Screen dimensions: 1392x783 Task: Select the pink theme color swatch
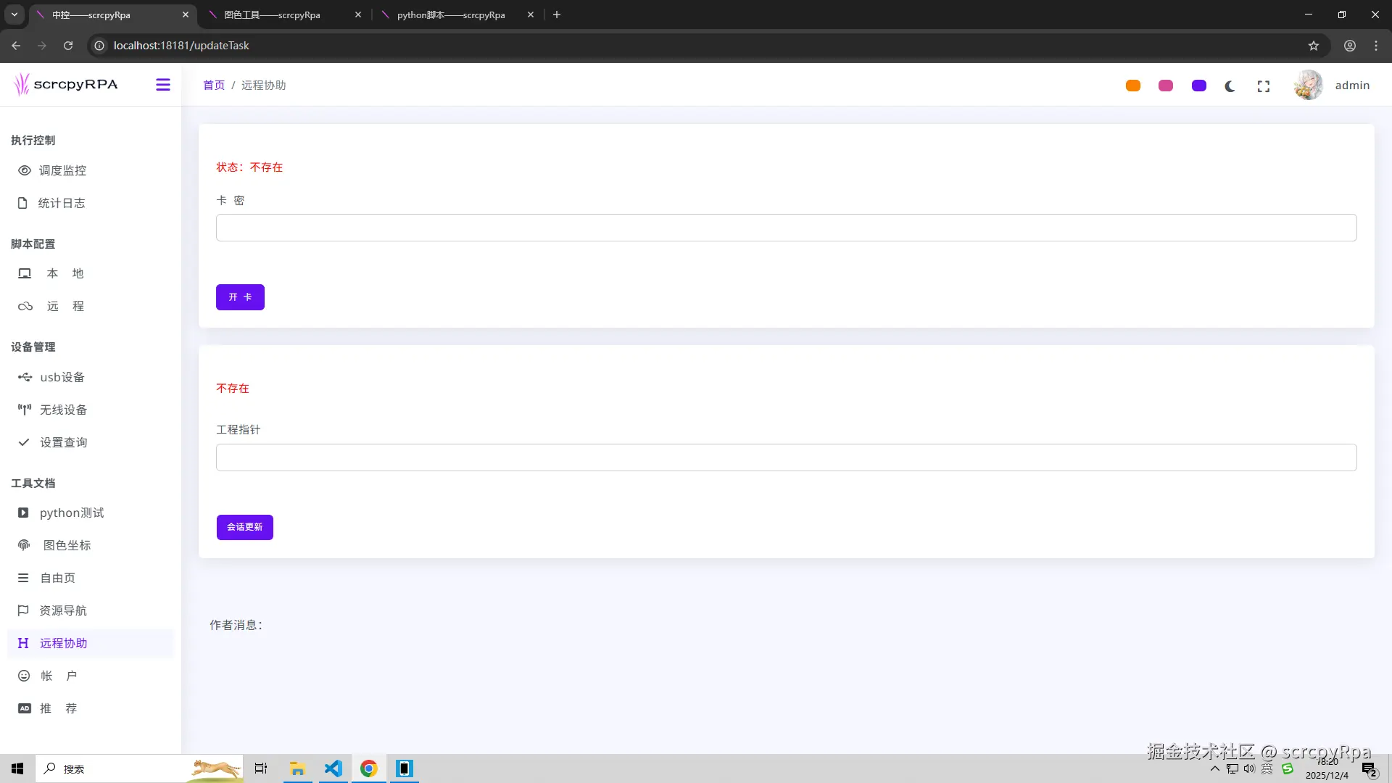(x=1166, y=86)
